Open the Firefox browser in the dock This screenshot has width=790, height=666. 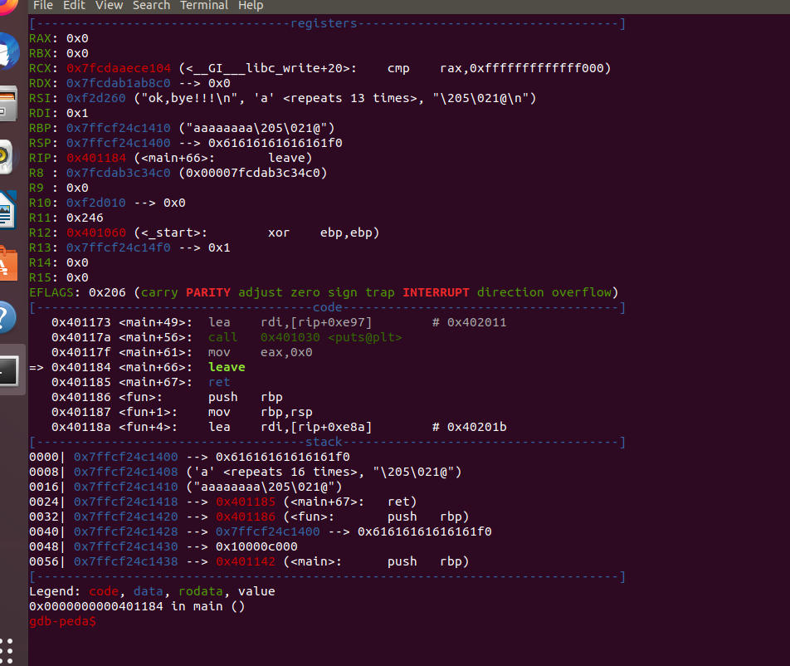coord(8,7)
